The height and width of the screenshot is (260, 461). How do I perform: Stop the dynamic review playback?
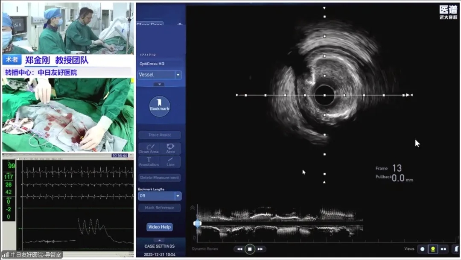click(x=250, y=249)
